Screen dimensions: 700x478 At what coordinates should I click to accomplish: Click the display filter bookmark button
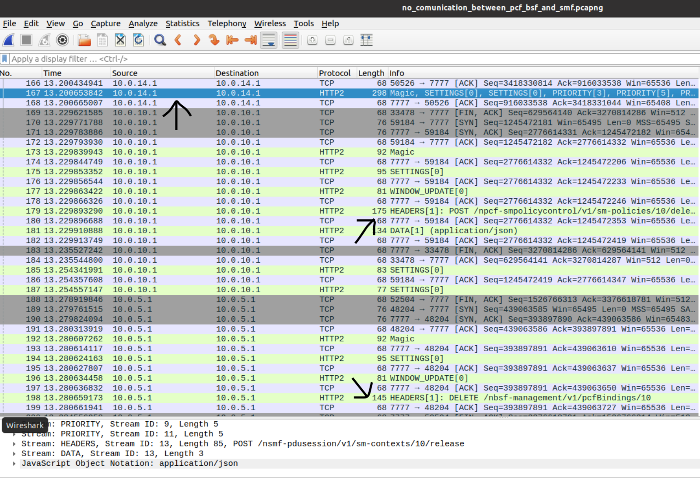click(x=4, y=59)
